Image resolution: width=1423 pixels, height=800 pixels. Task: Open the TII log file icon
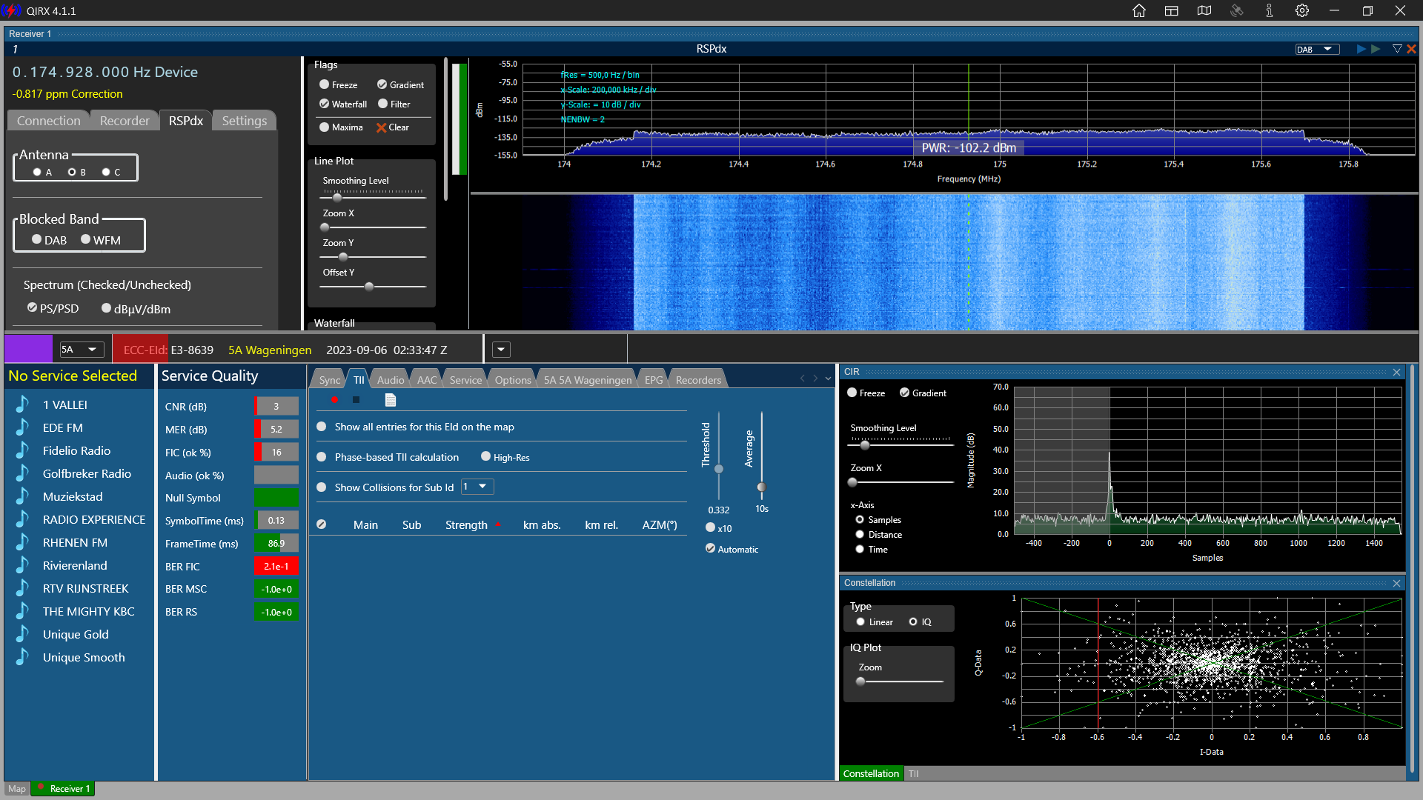391,400
